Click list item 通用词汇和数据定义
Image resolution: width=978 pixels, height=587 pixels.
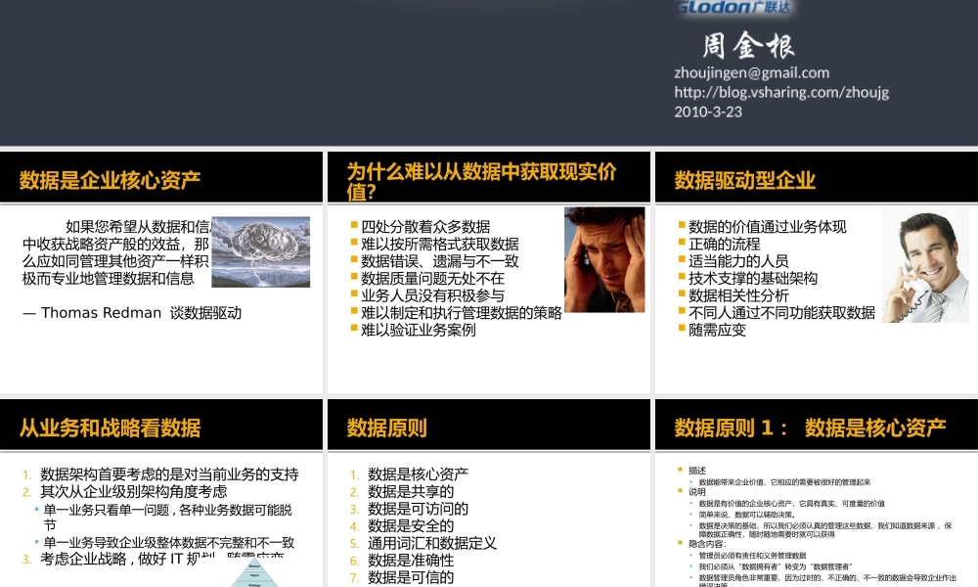tap(432, 543)
